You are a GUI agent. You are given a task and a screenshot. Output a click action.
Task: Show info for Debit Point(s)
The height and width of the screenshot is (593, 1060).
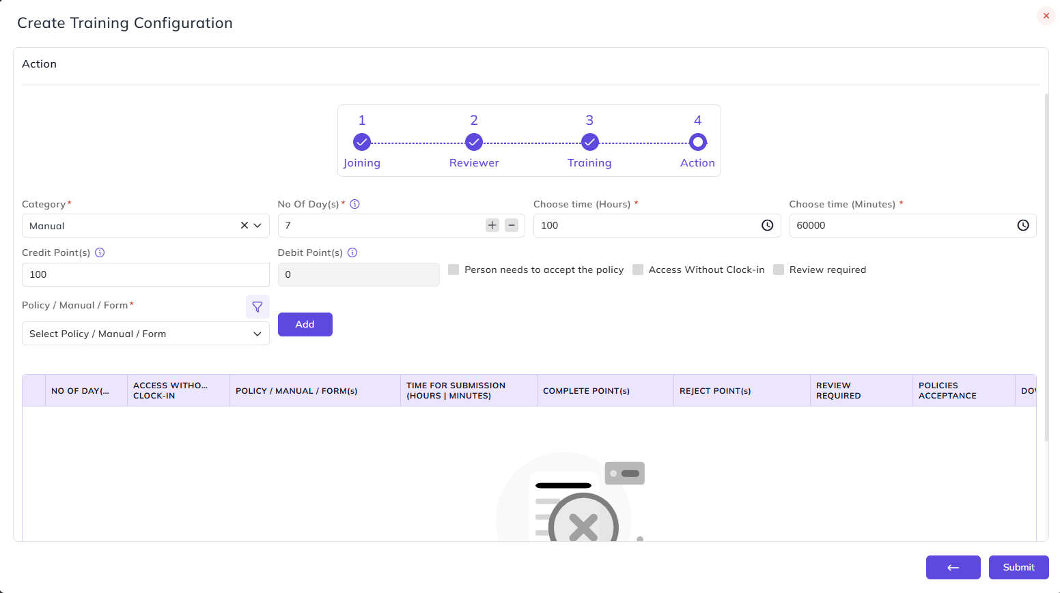(352, 252)
